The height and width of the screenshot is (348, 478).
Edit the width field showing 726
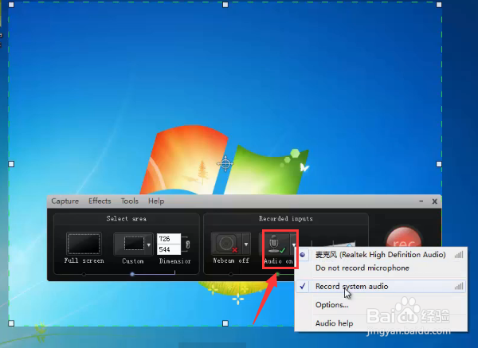169,239
